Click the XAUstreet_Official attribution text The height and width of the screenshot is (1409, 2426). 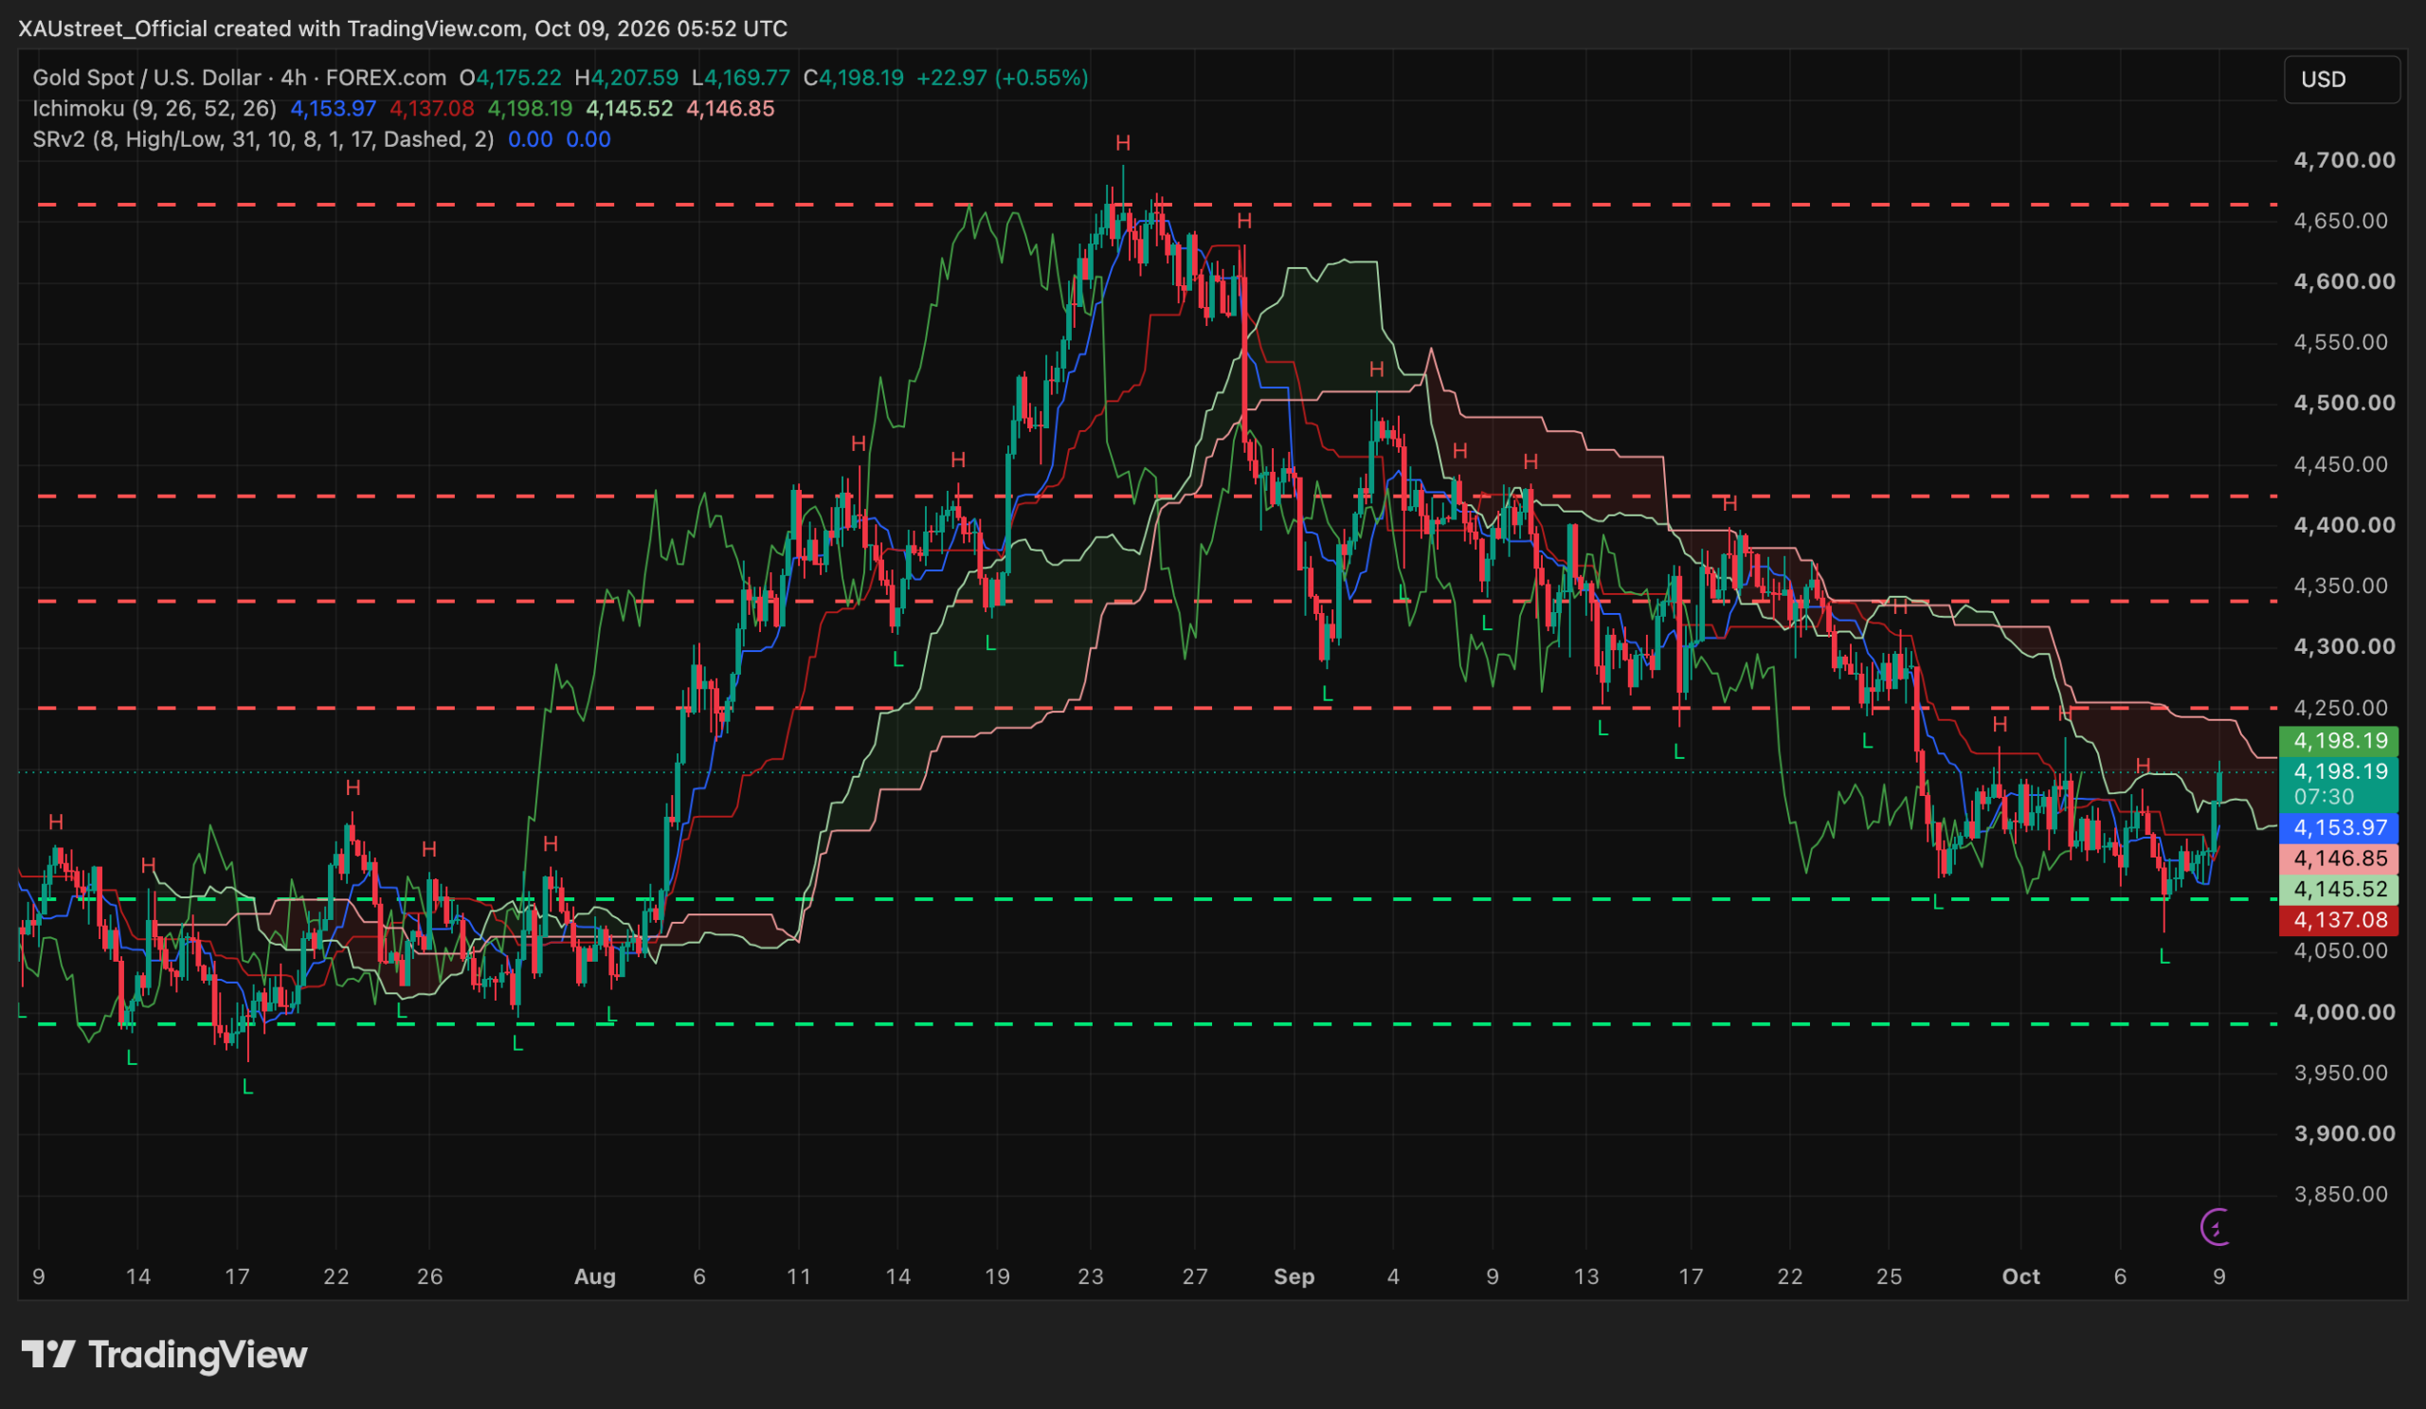[114, 28]
